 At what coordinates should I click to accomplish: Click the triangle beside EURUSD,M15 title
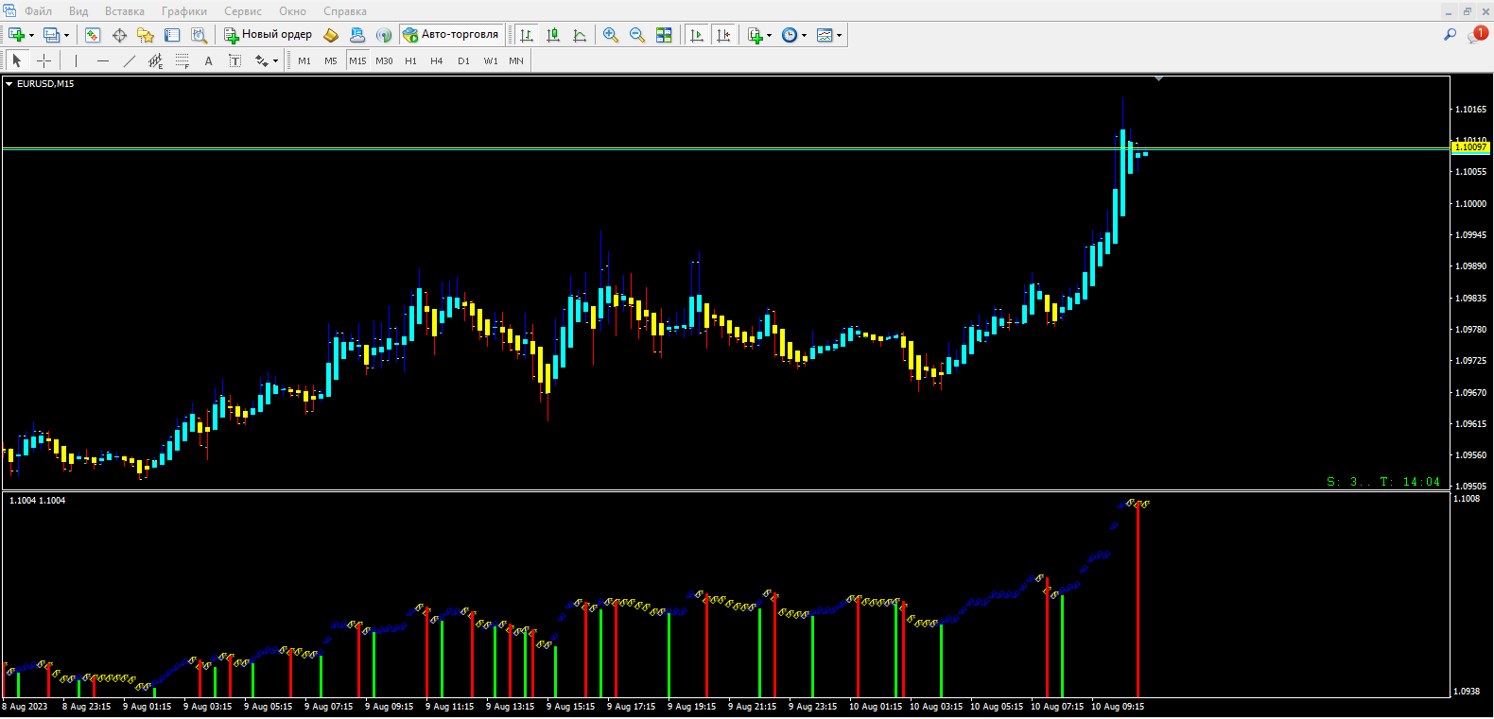click(9, 84)
